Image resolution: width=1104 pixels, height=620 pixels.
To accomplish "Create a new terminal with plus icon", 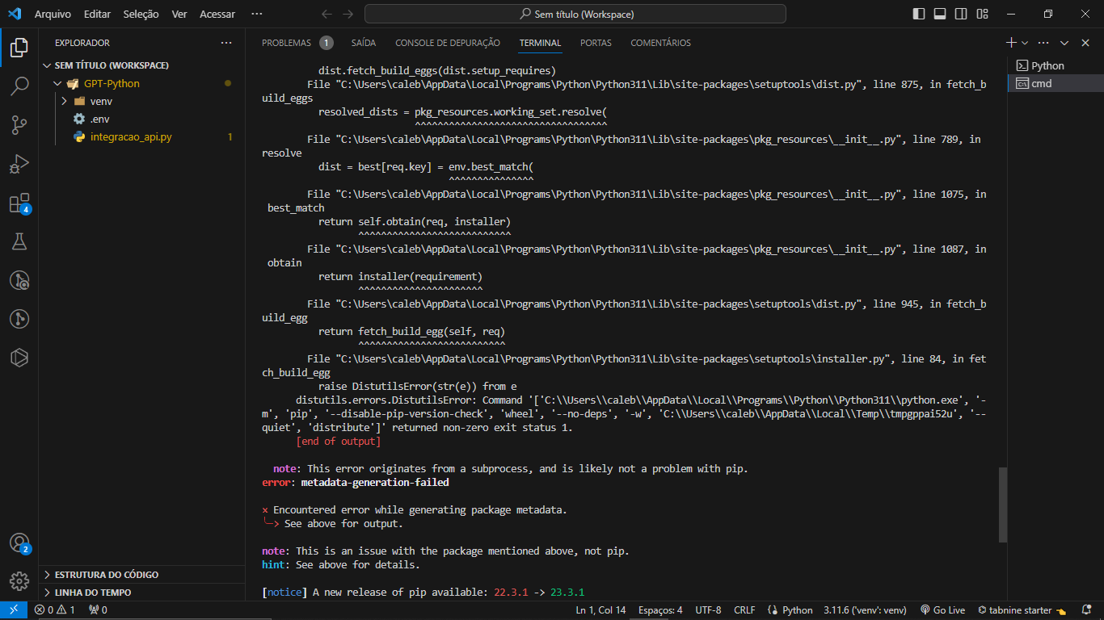I will point(1011,43).
